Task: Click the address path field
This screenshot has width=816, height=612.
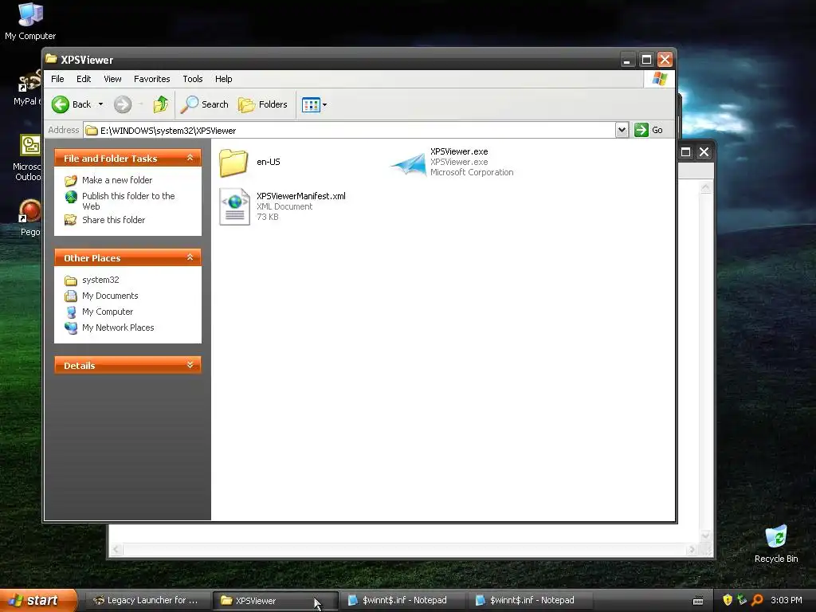Action: tap(349, 130)
